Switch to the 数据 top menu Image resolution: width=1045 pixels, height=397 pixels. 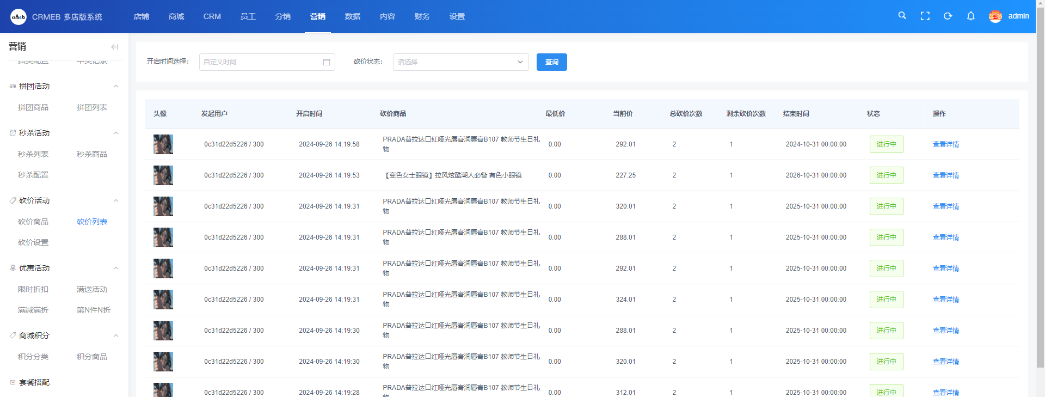[352, 16]
